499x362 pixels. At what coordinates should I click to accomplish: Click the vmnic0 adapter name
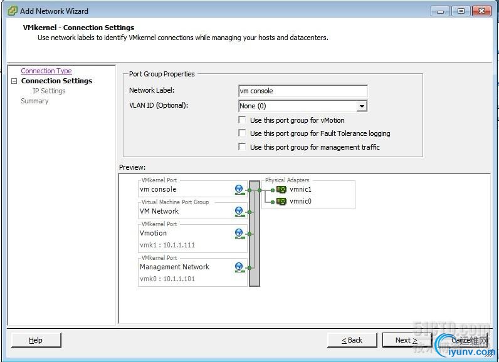point(300,201)
